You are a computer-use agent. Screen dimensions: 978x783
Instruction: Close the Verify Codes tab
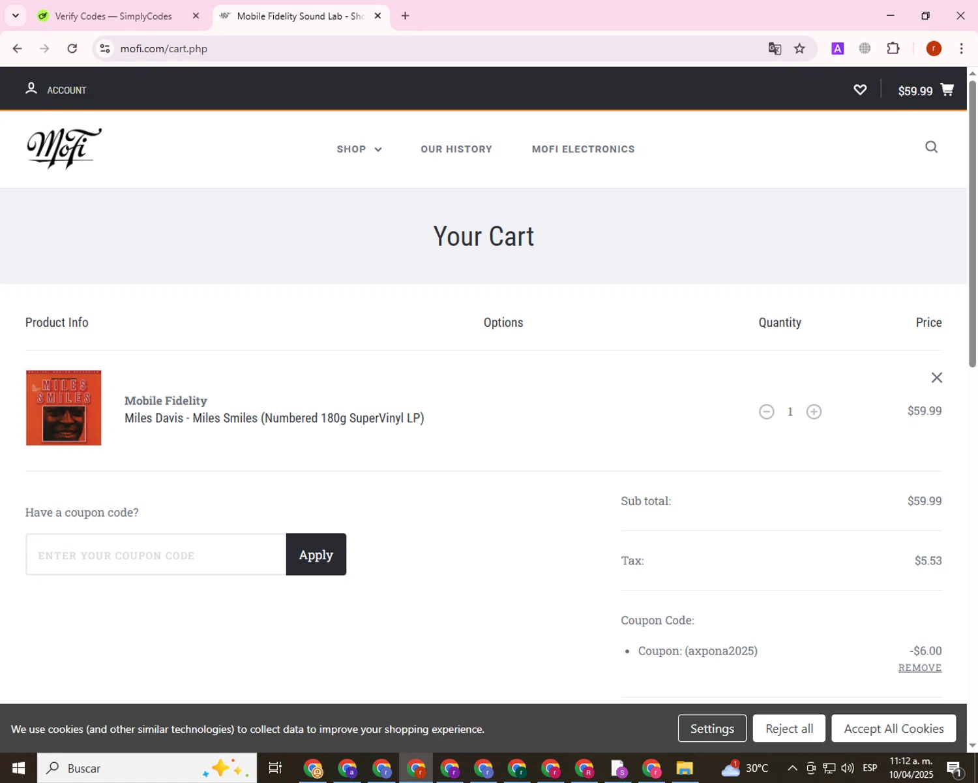(196, 16)
